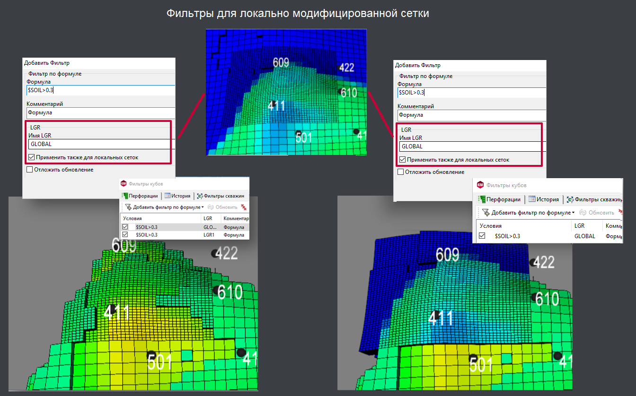The width and height of the screenshot is (636, 396).
Task: Open 'Добавить фильтр по формуле' dropdown arrow in right panel
Action: tap(573, 213)
